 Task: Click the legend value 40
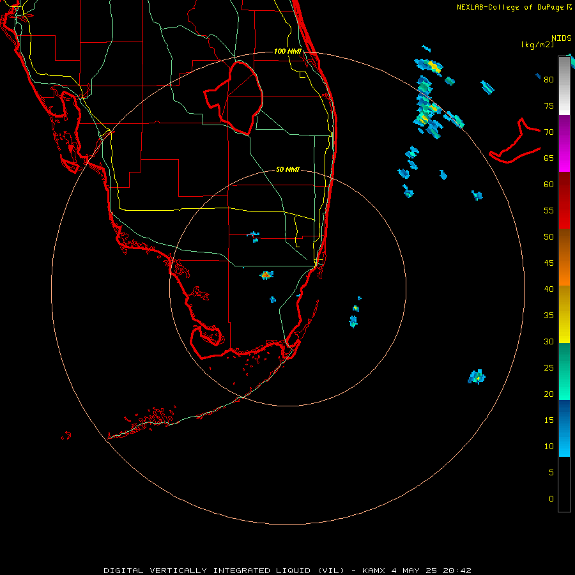[549, 289]
